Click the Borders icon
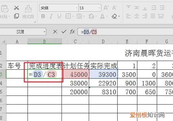The image size is (173, 121). tap(68, 16)
